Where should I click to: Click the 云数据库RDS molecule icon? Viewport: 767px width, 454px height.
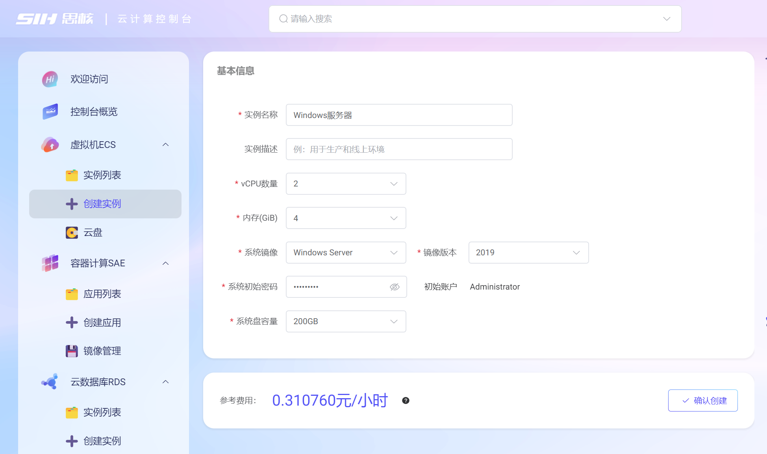(50, 382)
